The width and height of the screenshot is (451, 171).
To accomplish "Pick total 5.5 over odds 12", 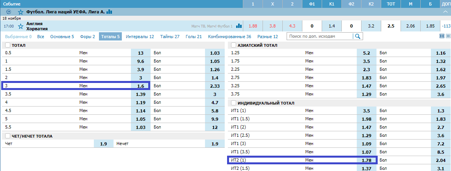I will (x=215, y=126).
